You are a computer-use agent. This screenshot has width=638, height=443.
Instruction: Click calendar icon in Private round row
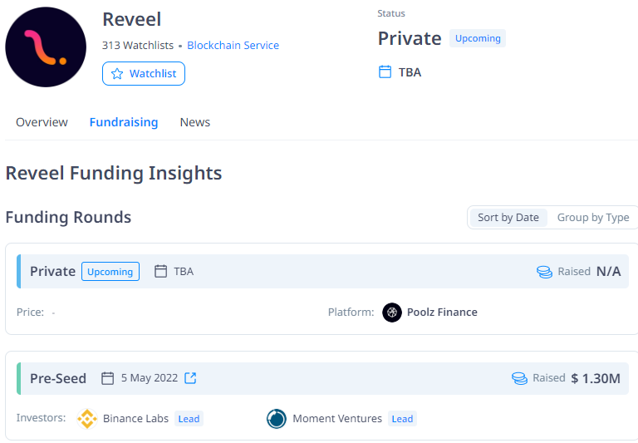coord(160,271)
